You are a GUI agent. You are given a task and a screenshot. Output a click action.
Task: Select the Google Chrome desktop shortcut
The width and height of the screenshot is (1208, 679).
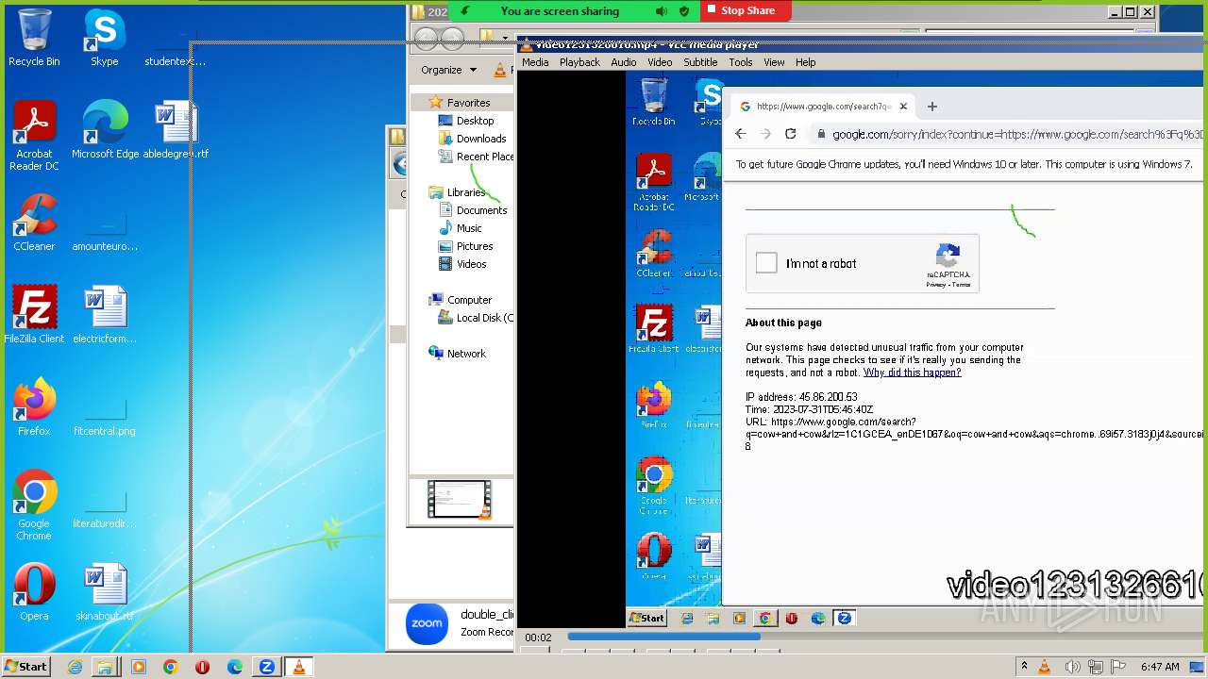coord(34,505)
